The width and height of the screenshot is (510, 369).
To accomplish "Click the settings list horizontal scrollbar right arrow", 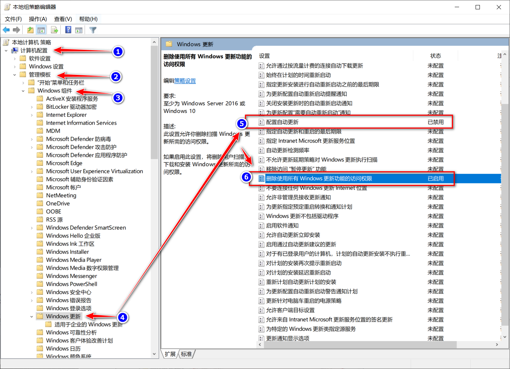I will pos(497,344).
